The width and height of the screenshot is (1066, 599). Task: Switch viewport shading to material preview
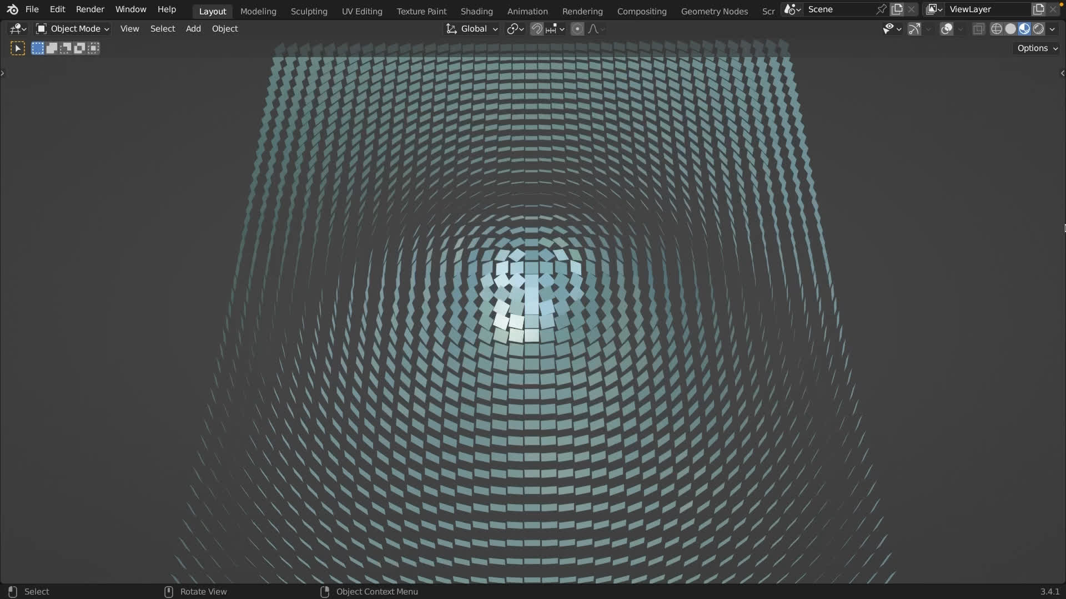click(x=1024, y=29)
